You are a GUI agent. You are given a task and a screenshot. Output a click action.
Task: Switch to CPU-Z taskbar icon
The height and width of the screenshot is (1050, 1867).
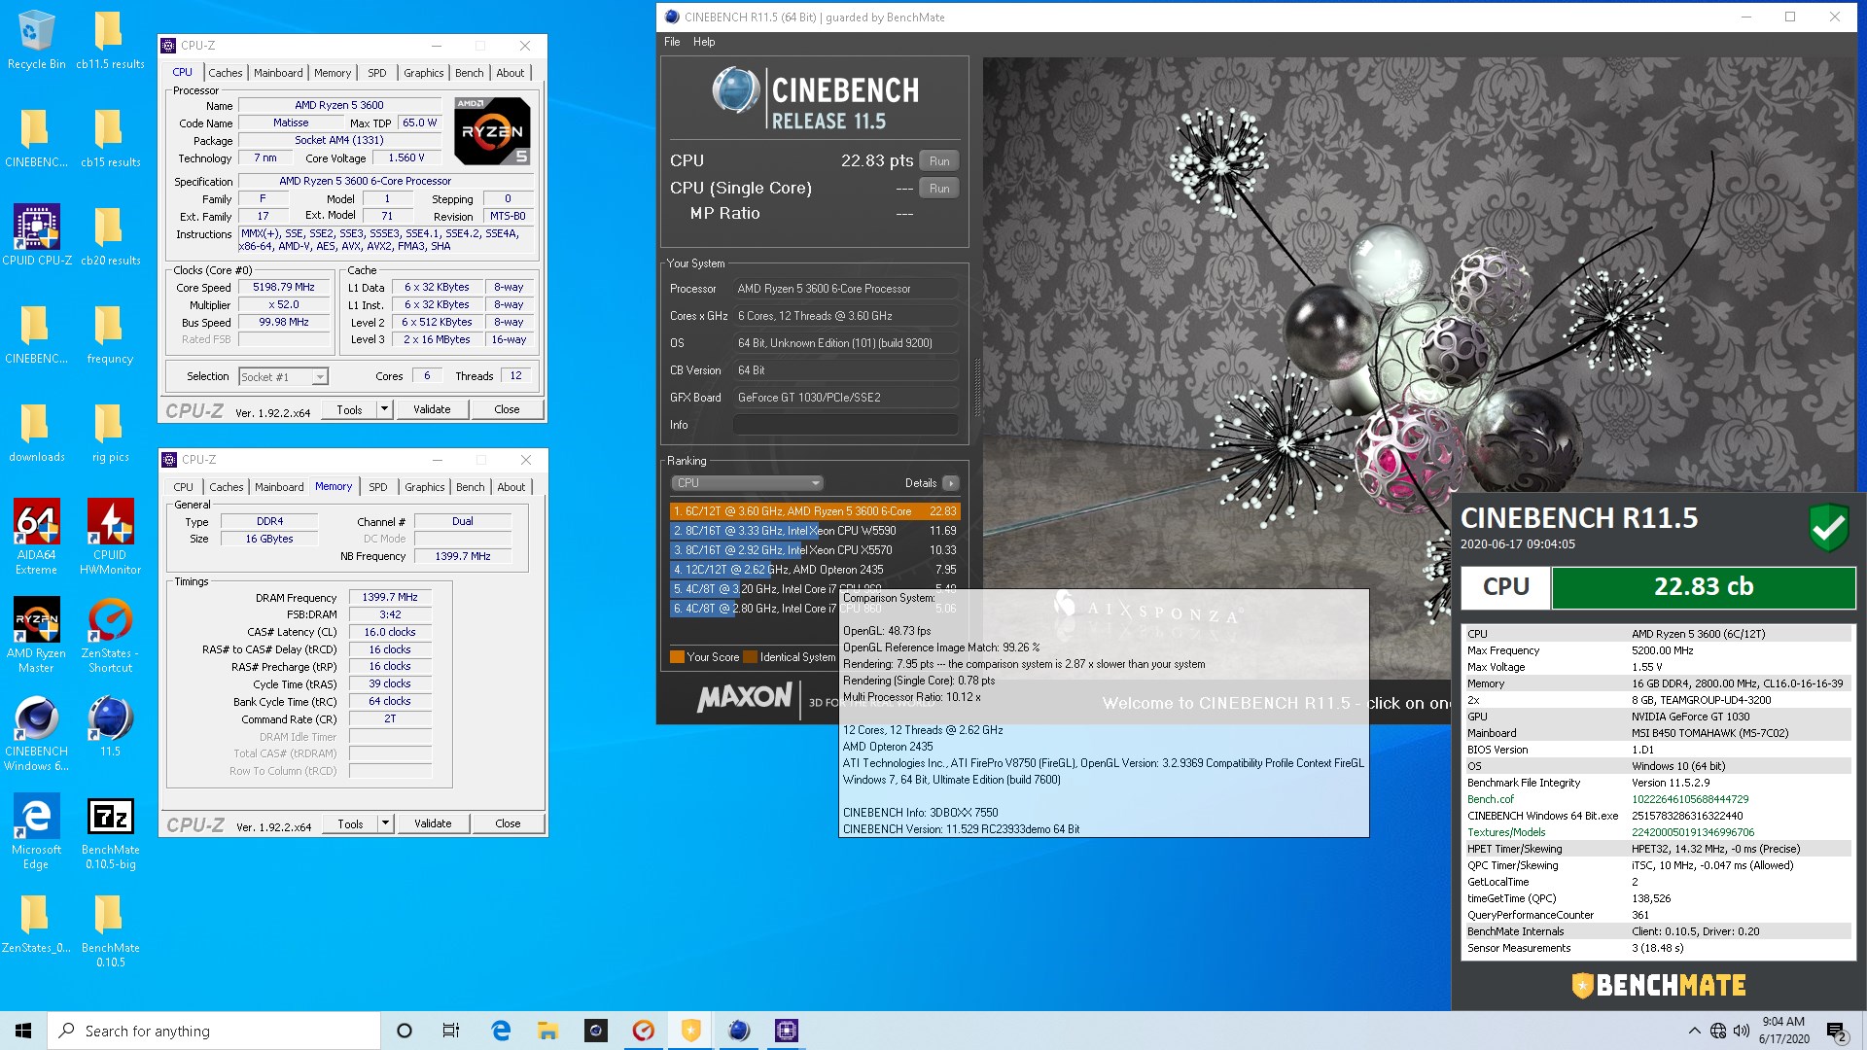(x=786, y=1031)
